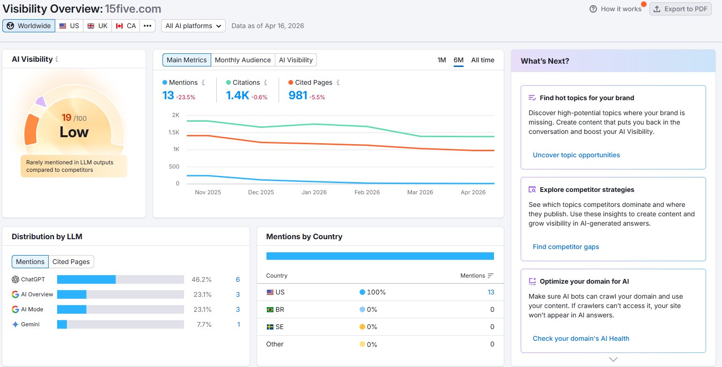Click the US flag icon in Mentions by Country

270,292
